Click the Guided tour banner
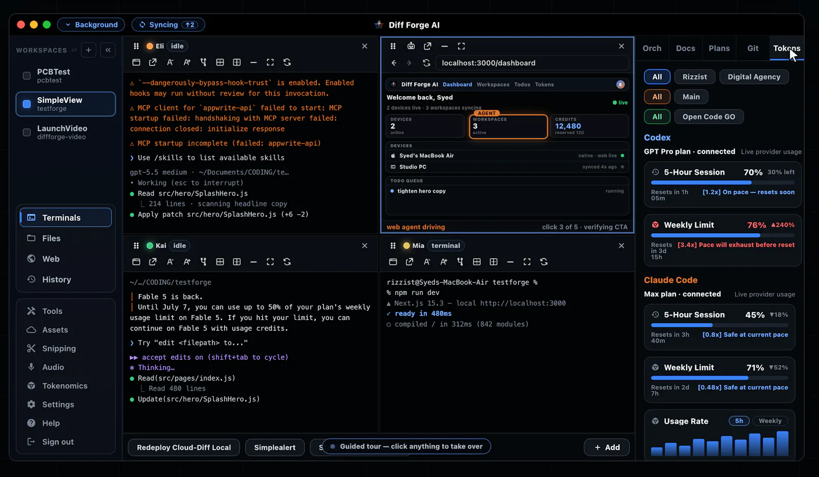This screenshot has width=819, height=477. (x=406, y=446)
